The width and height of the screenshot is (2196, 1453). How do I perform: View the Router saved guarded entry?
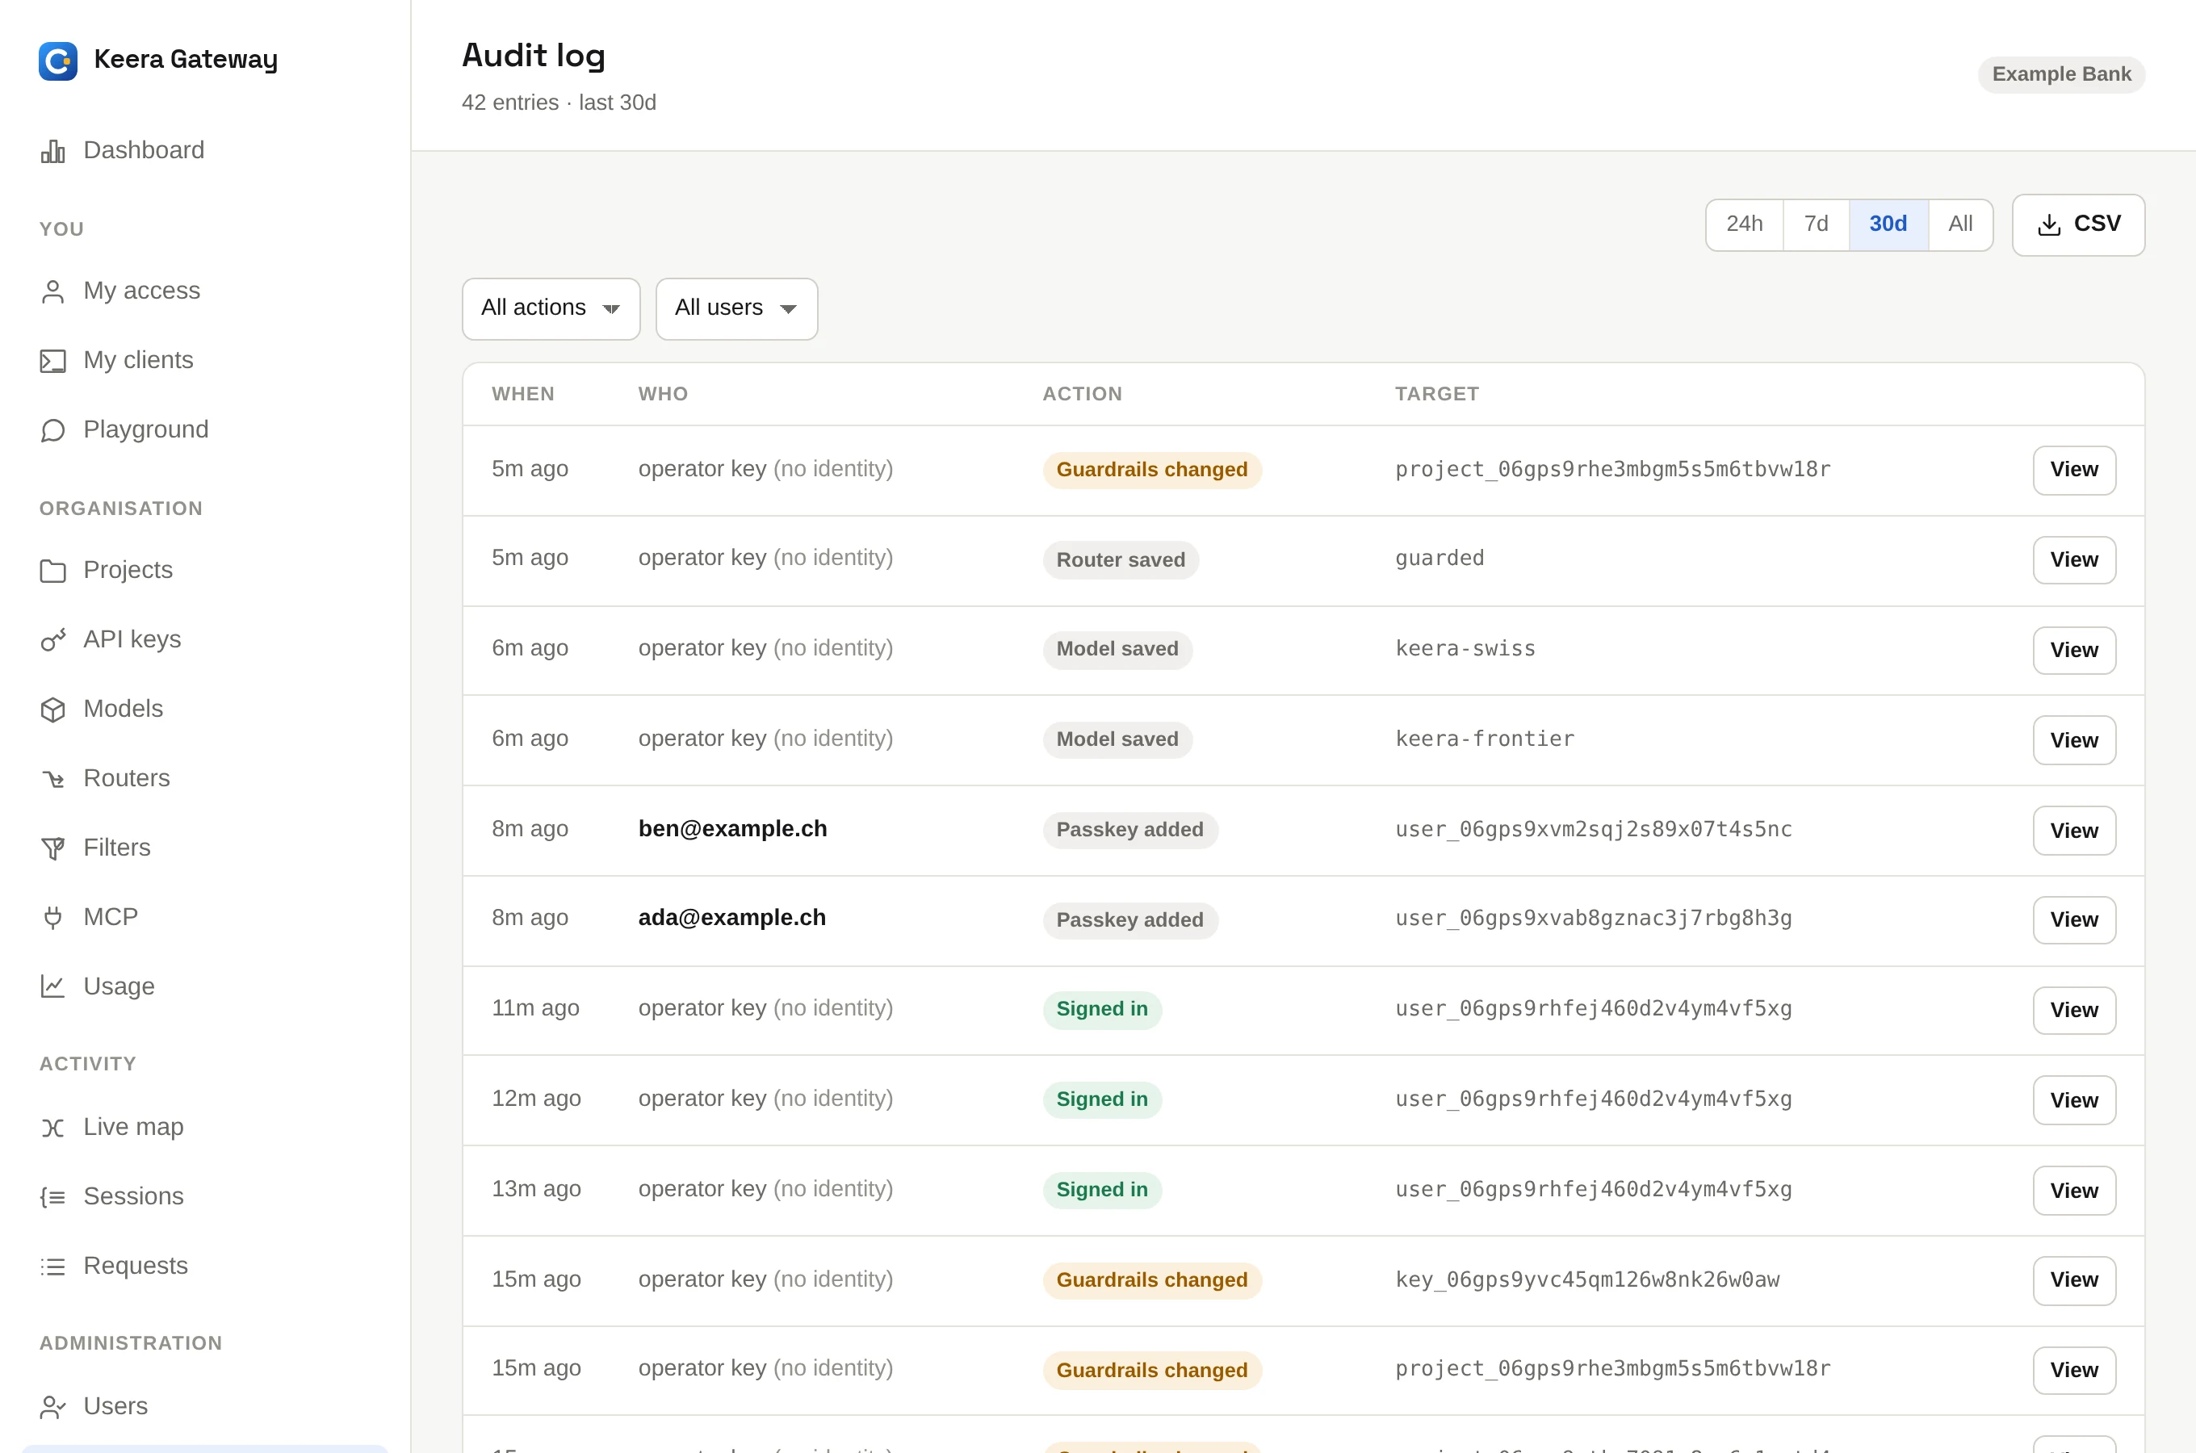point(2074,559)
